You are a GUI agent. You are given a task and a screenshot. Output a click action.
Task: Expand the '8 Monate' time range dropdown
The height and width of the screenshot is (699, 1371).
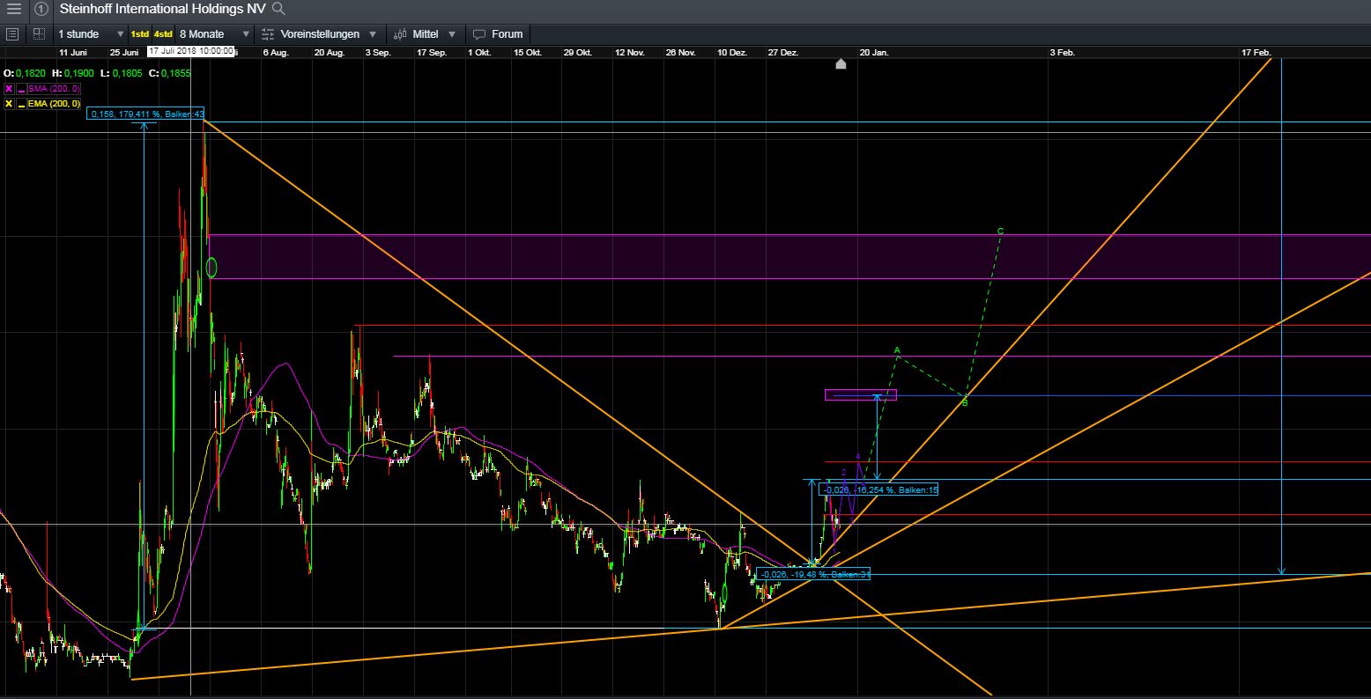tap(214, 34)
